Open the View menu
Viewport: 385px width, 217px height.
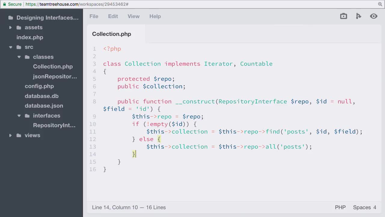tap(133, 16)
